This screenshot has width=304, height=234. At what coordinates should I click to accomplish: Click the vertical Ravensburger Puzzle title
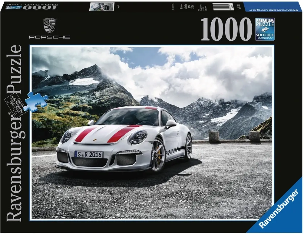pos(14,133)
